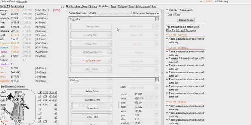Select the Workshop tab
Screen dimensions: 251x125
click(104, 6)
